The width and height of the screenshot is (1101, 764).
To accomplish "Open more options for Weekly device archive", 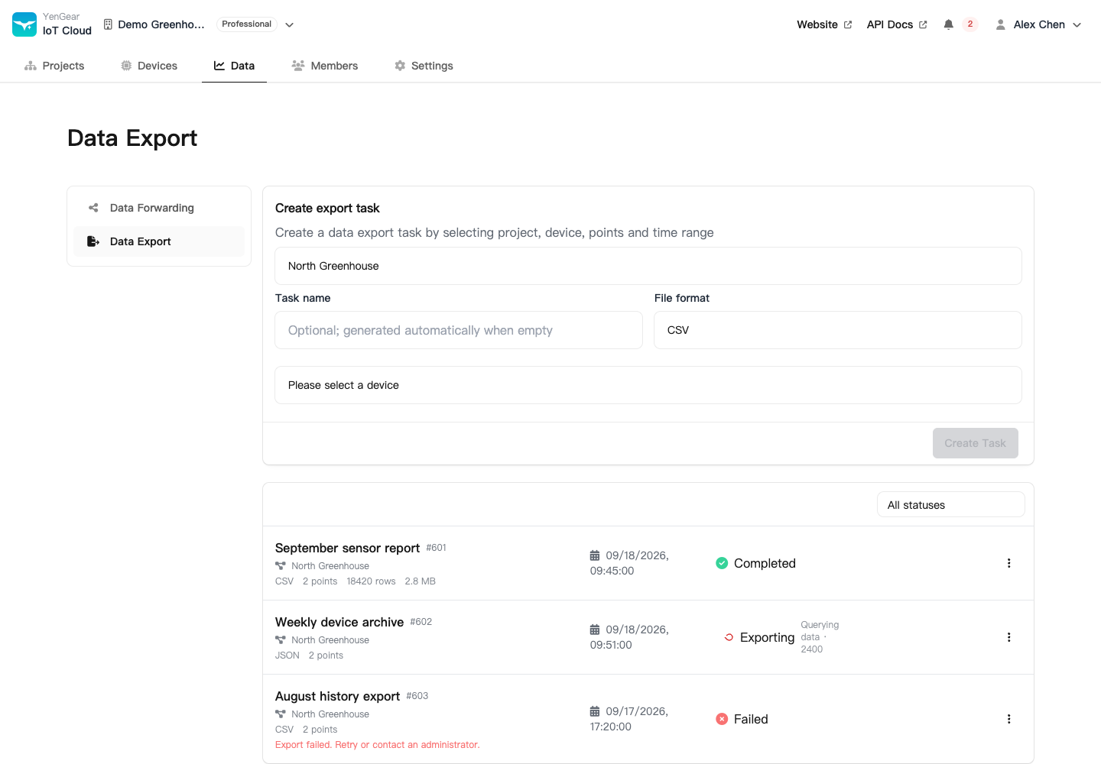I will (x=1008, y=637).
